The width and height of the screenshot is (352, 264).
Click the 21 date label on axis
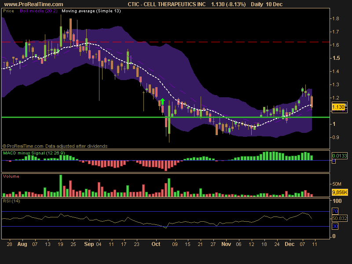[200, 244]
